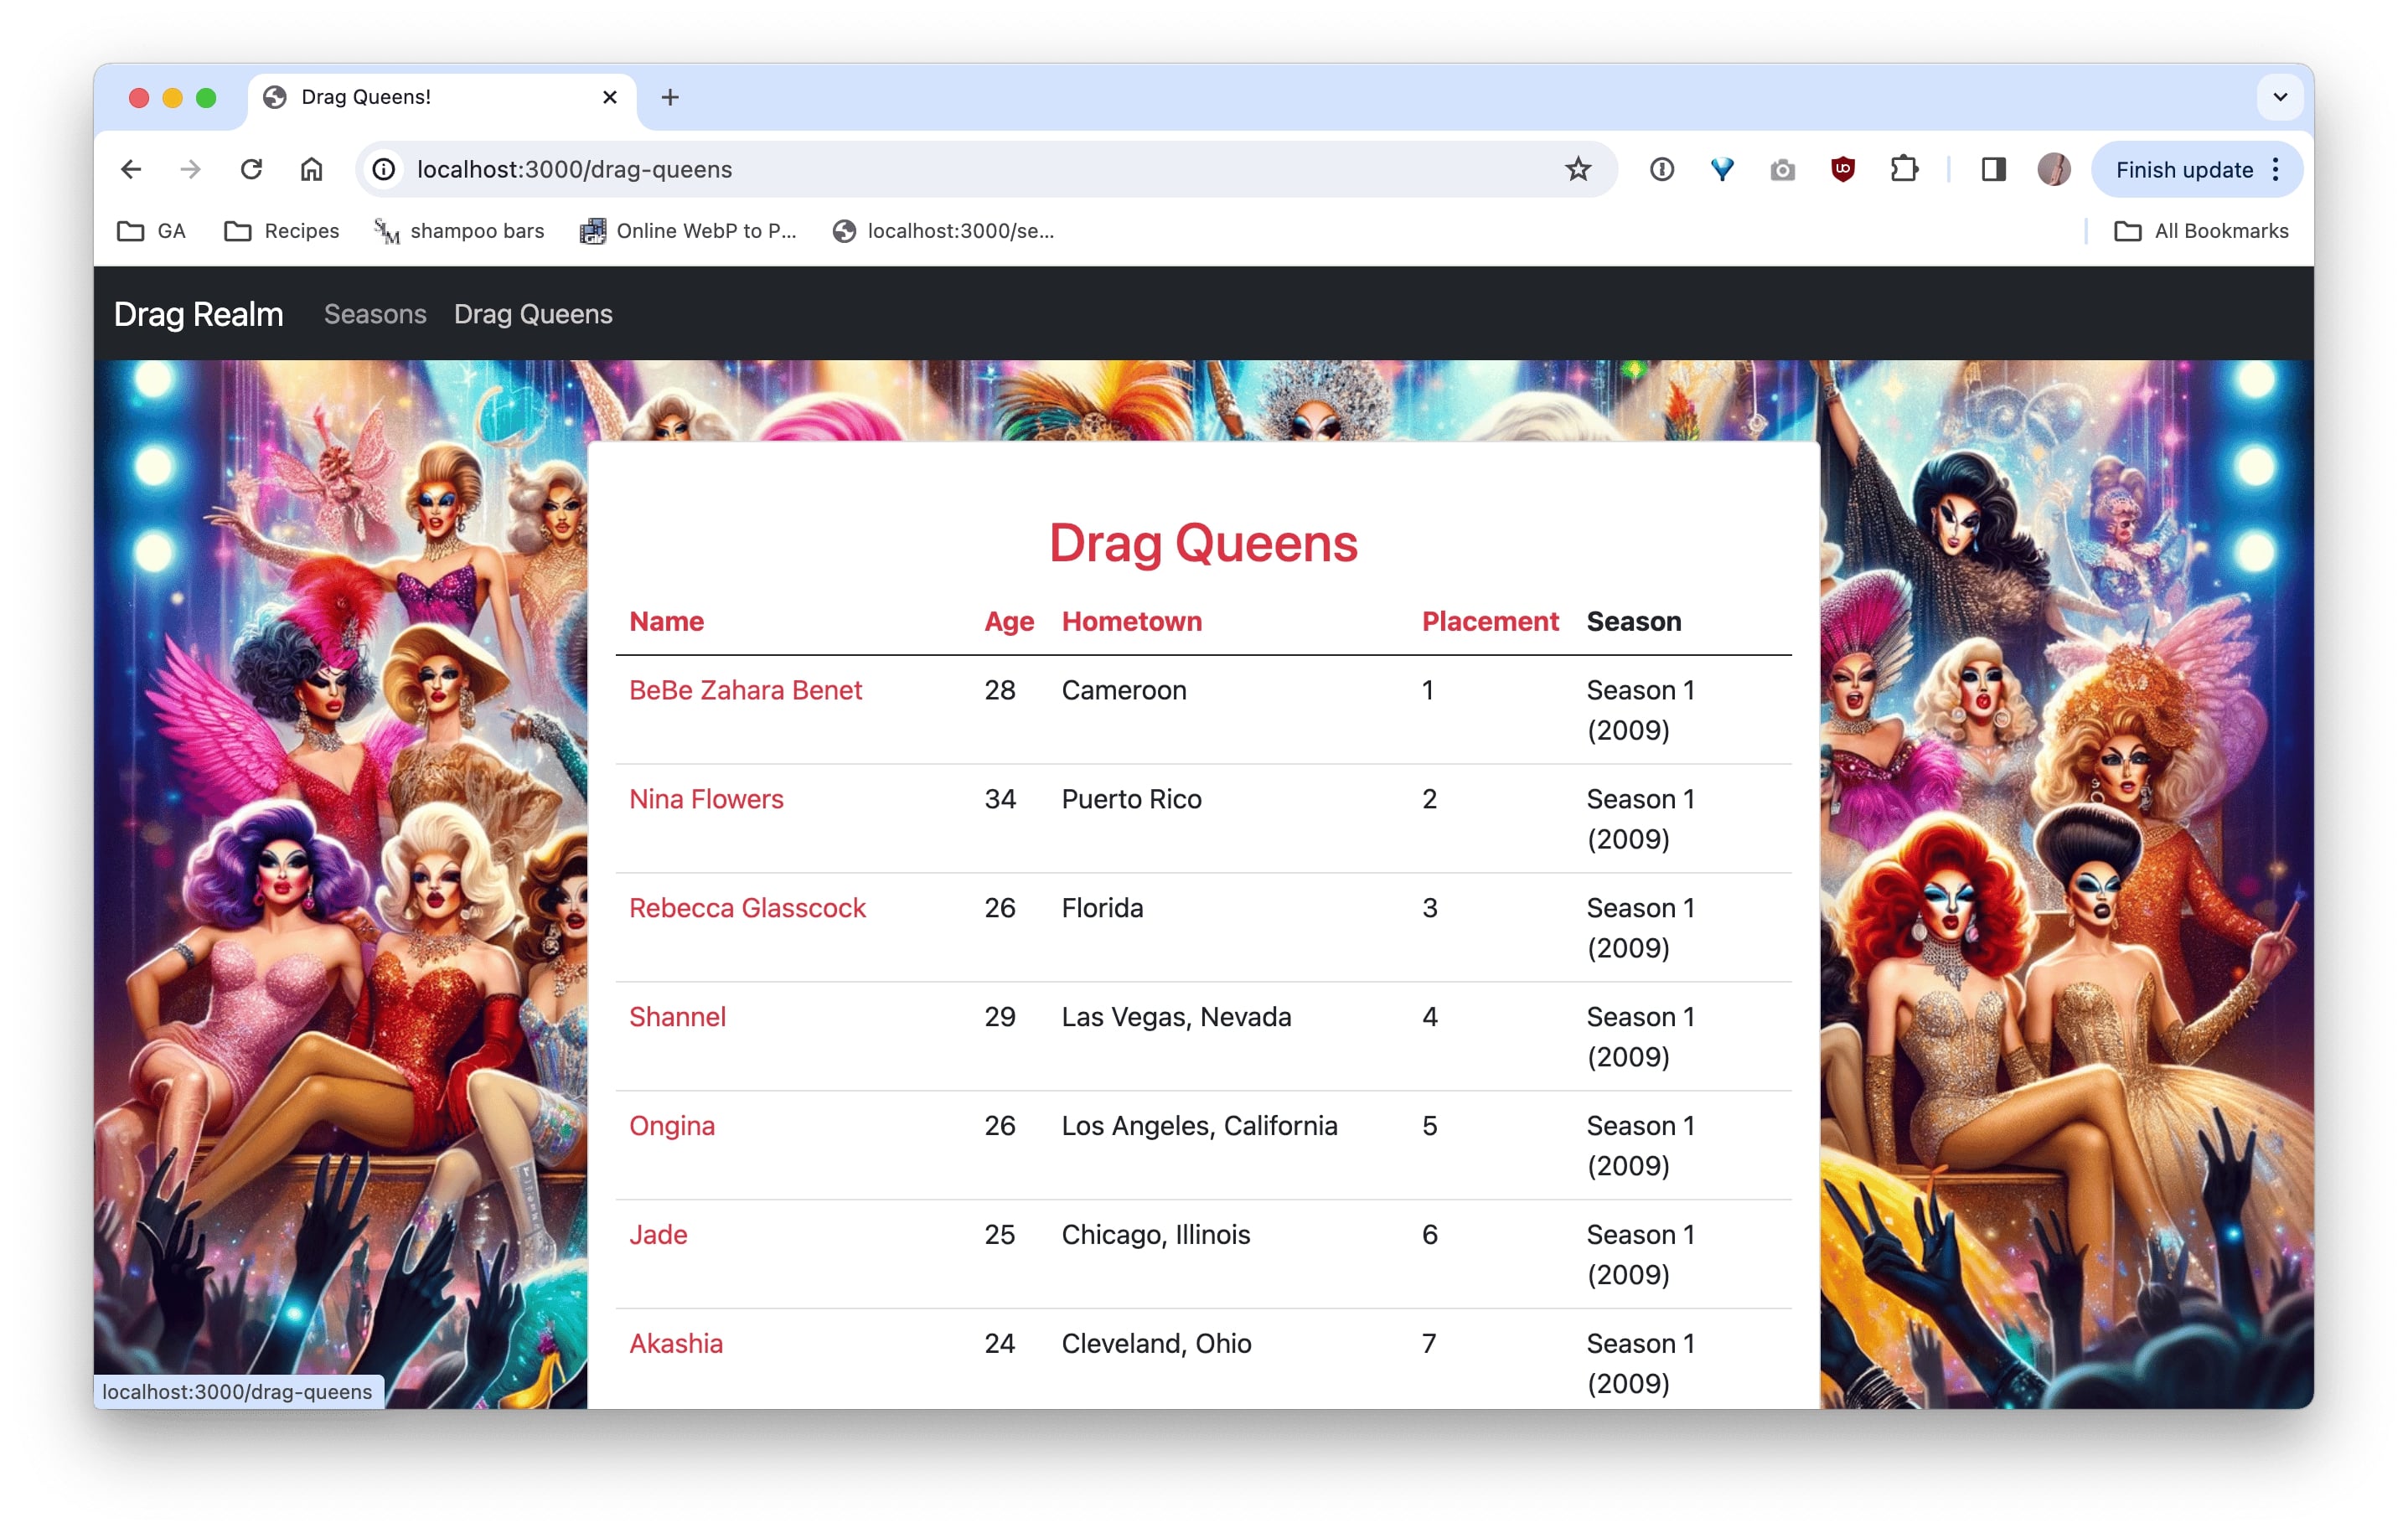Open the browser home page

[x=311, y=169]
